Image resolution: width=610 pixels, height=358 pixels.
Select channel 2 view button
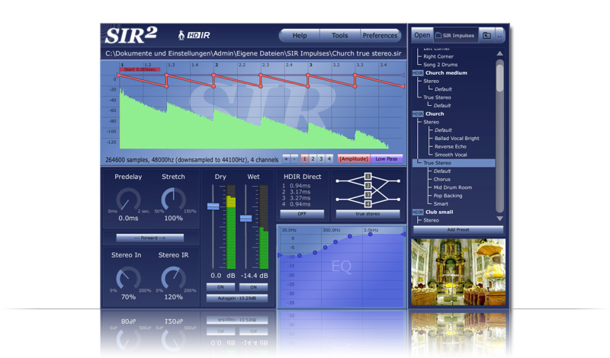(x=313, y=158)
